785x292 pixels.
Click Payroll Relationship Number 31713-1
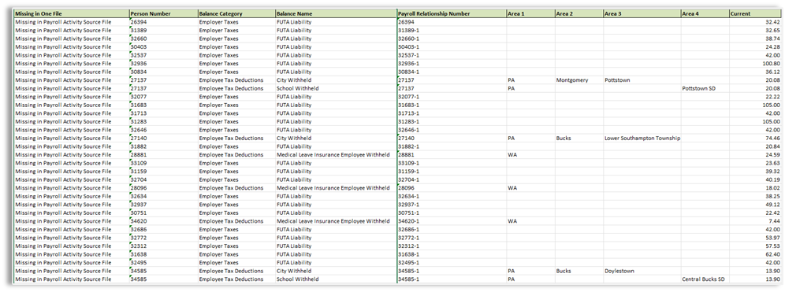pos(451,113)
